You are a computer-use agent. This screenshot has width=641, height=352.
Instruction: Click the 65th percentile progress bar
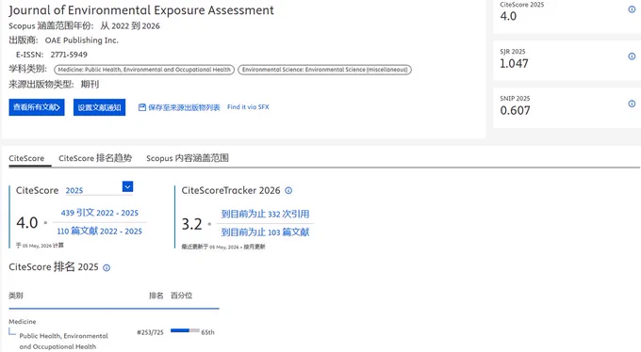click(x=185, y=330)
